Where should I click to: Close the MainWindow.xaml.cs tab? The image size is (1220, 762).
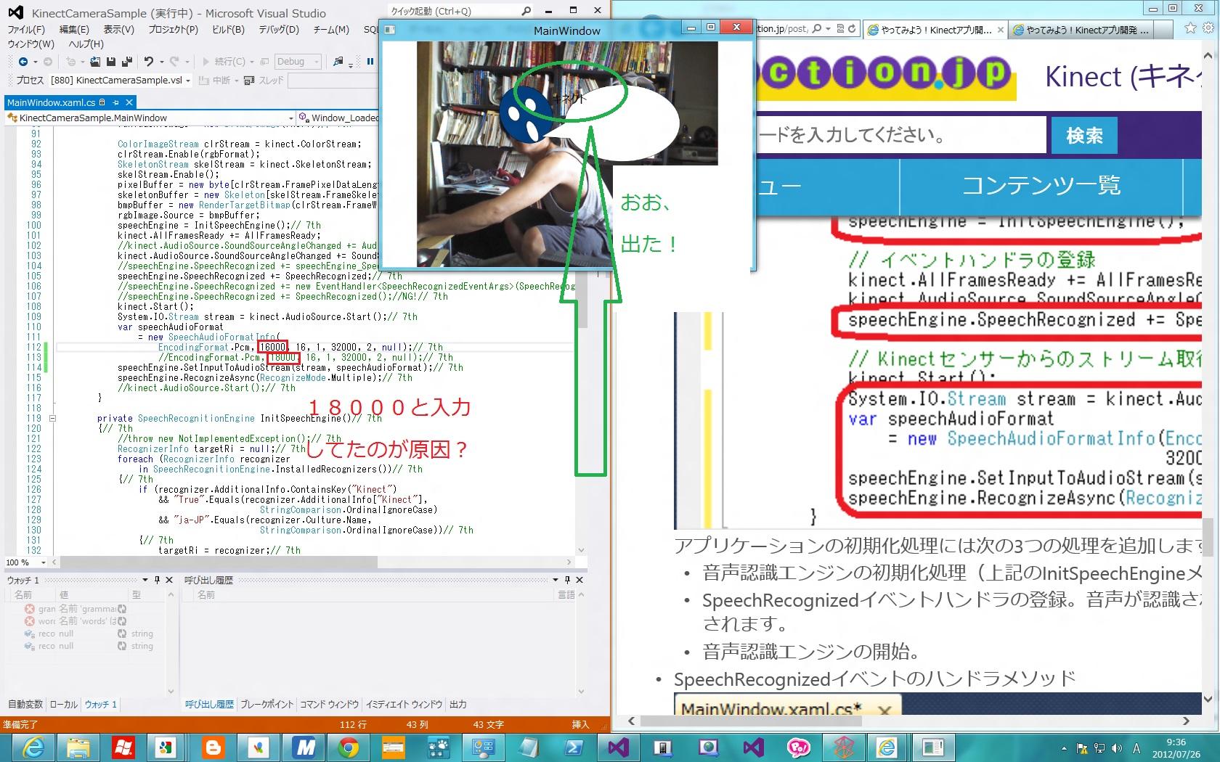coord(129,102)
